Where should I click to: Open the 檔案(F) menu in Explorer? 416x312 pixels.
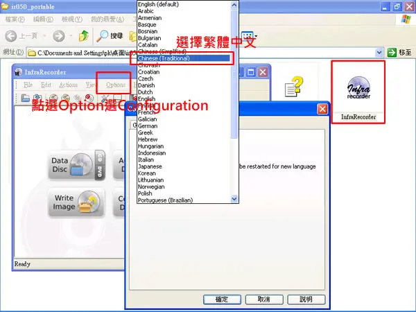click(15, 19)
